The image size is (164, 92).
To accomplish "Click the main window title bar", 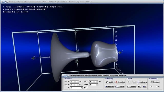I will (x=82, y=2).
